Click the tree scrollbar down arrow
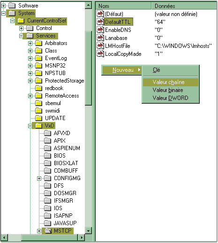Viewport: 218px width, 243px height. point(88,231)
